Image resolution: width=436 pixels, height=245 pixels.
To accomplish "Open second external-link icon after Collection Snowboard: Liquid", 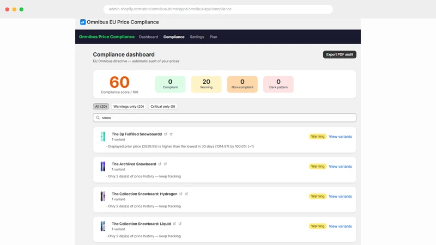I will click(180, 224).
